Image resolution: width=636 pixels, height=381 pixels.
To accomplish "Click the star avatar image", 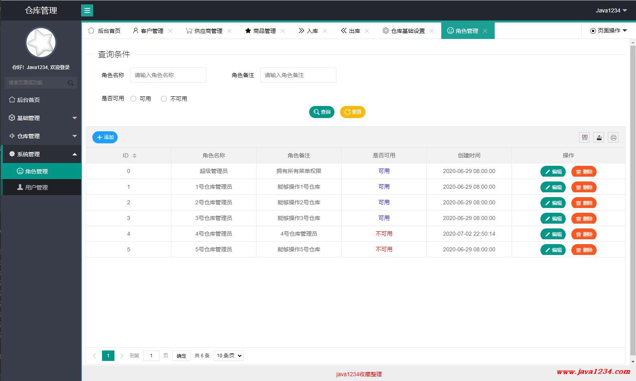I will [x=41, y=43].
